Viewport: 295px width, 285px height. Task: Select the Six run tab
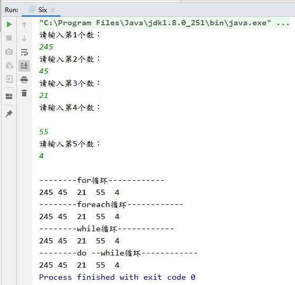click(41, 10)
